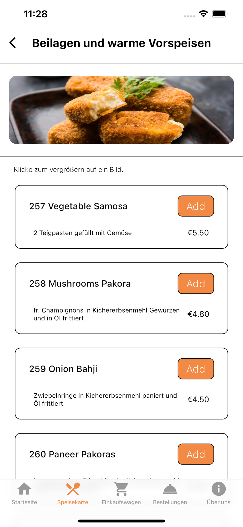This screenshot has width=243, height=527.
Task: Tap the Vegetable Samosa €5.50 price
Action: 198,233
